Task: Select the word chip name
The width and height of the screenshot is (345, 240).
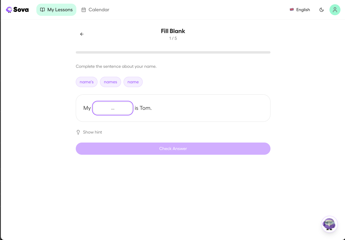Action: pos(133,82)
